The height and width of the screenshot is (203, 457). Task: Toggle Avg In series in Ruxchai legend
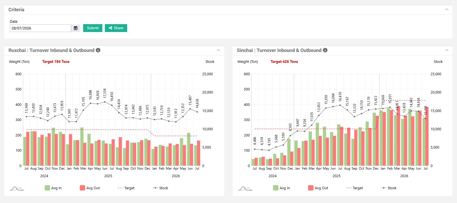(53, 188)
